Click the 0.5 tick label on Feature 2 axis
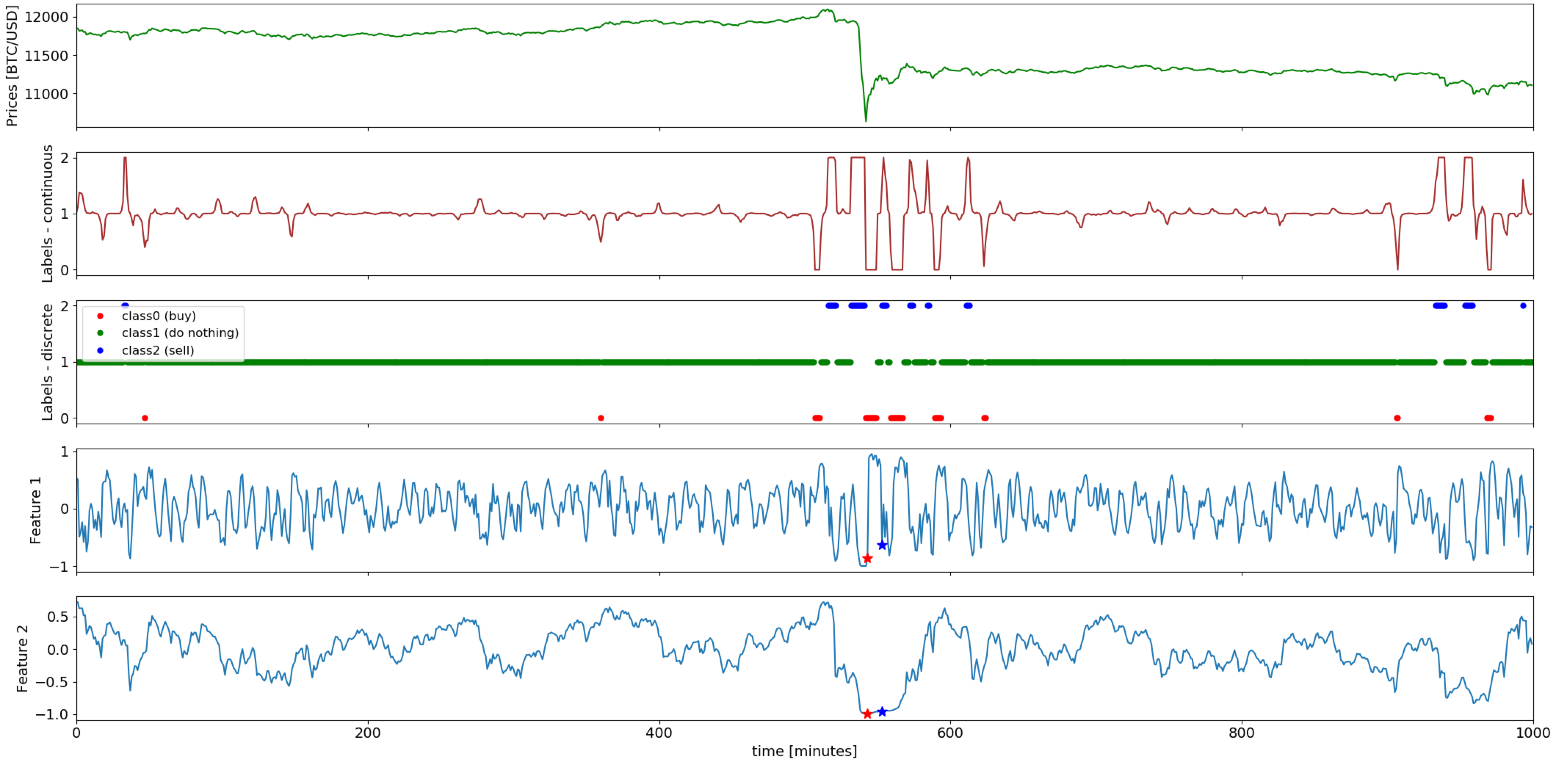 (x=57, y=617)
